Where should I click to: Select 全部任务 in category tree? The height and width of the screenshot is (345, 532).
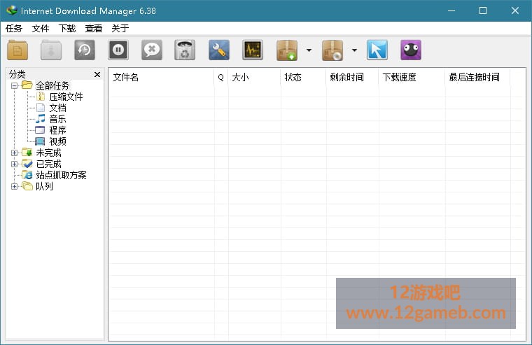point(52,85)
